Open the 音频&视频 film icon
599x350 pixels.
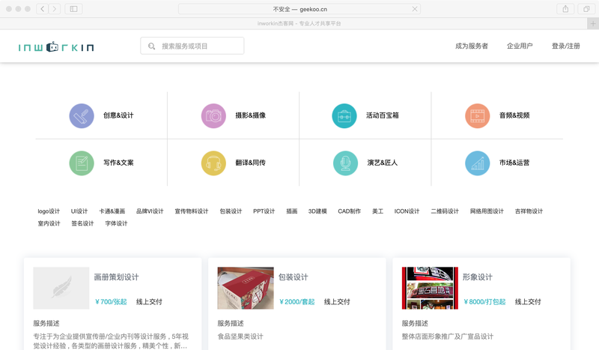point(478,116)
